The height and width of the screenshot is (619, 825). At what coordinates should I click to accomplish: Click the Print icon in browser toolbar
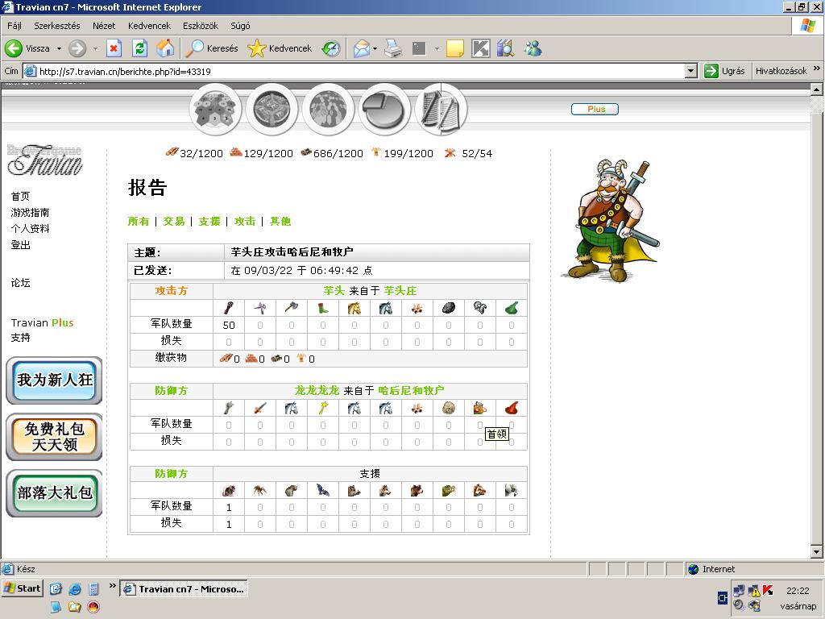392,48
